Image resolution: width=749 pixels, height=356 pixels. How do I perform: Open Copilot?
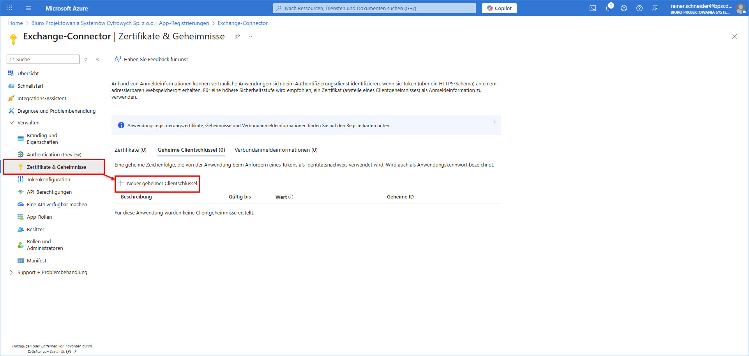(x=499, y=8)
